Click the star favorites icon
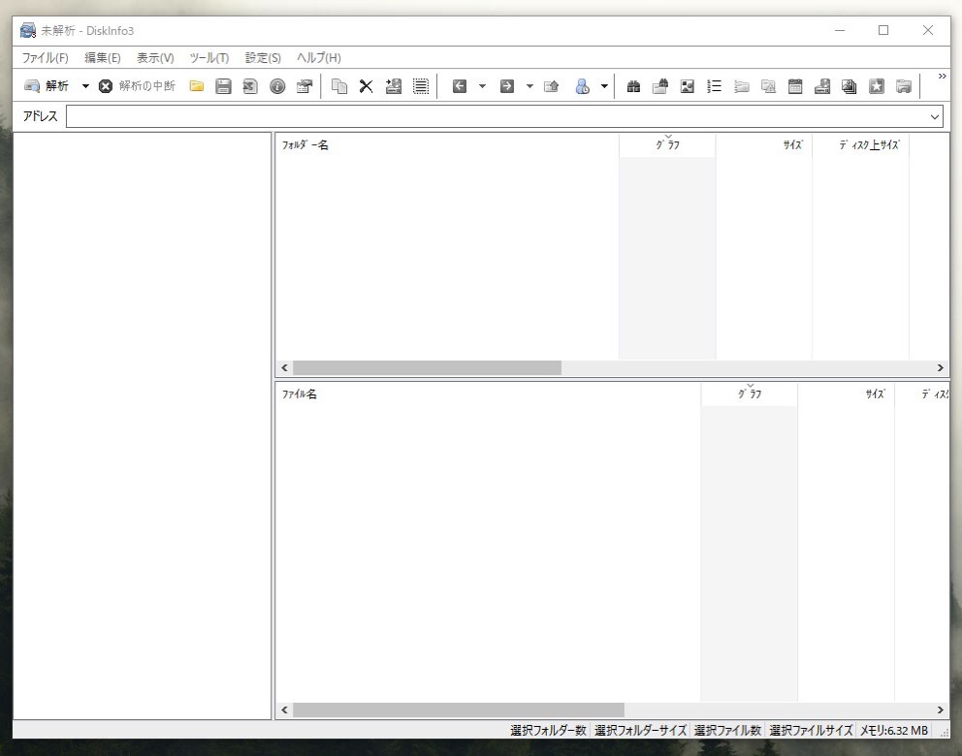Screen dimensions: 962x756 point(877,86)
